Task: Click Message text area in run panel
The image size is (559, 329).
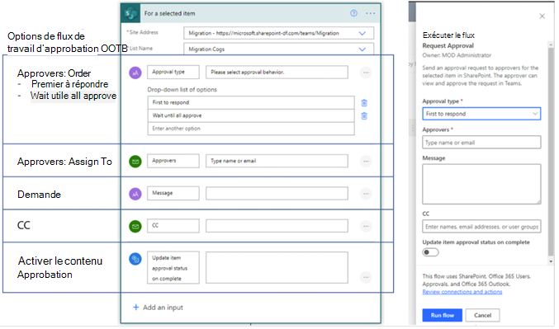Action: pos(481,184)
